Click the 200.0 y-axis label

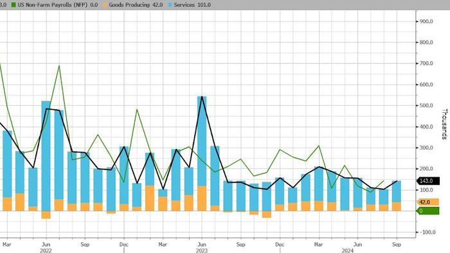pyautogui.click(x=427, y=169)
